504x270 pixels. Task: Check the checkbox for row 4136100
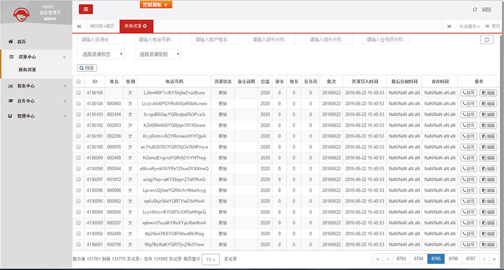[78, 147]
